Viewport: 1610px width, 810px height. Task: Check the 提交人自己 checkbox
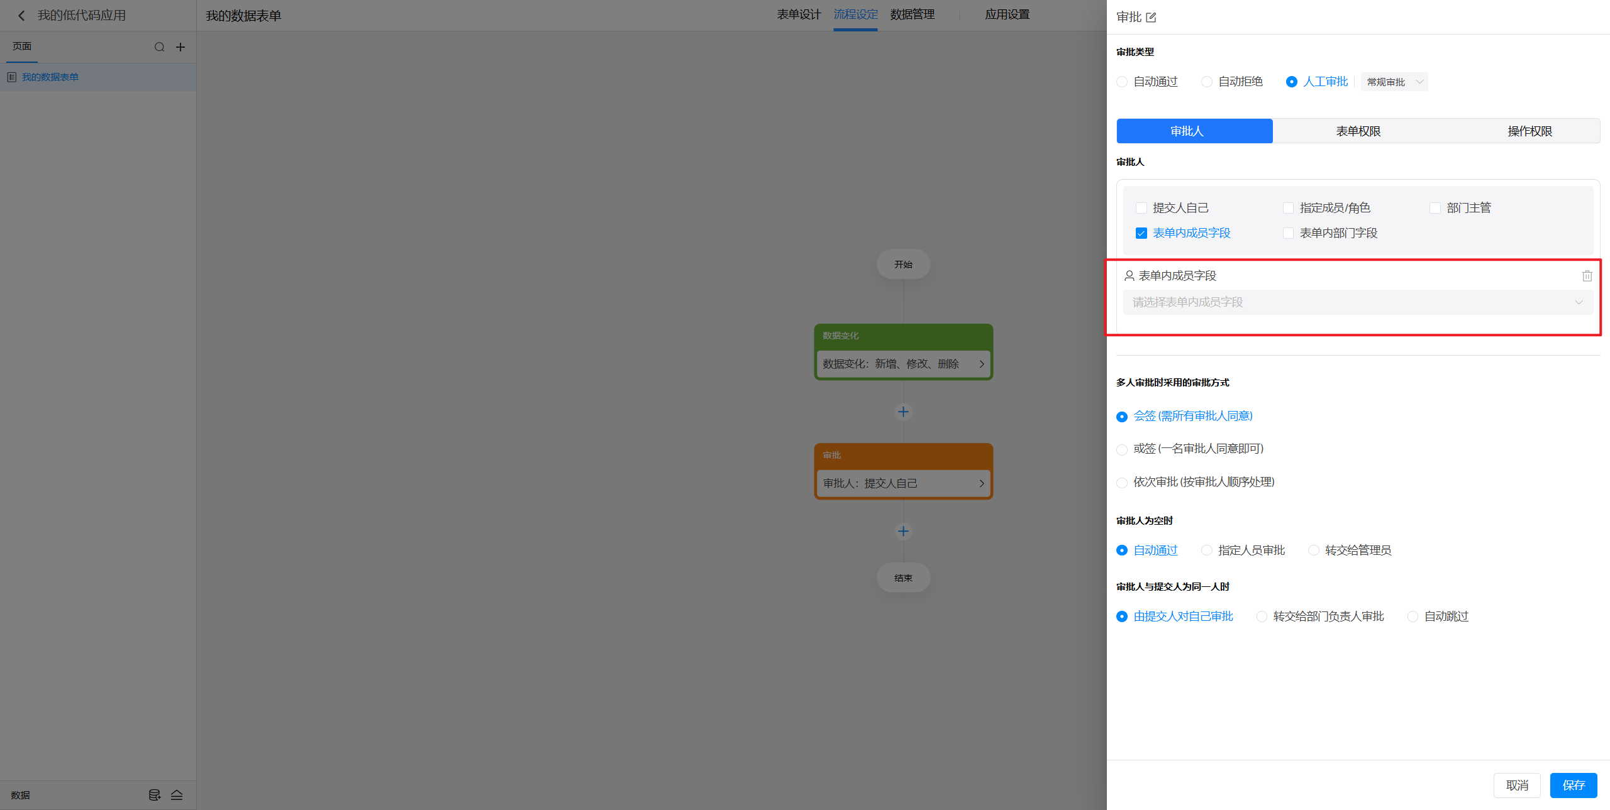1141,208
